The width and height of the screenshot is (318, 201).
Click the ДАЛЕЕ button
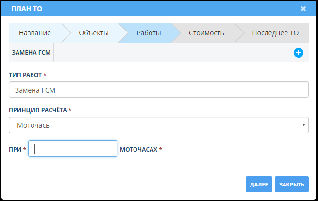point(259,184)
